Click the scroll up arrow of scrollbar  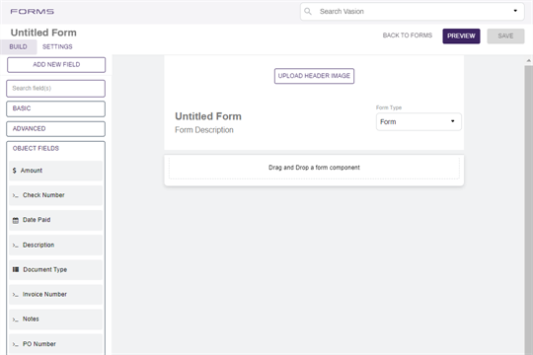tap(529, 60)
